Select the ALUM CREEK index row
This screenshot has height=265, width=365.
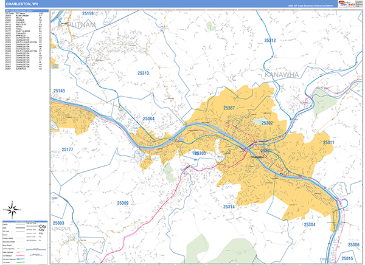(24, 16)
